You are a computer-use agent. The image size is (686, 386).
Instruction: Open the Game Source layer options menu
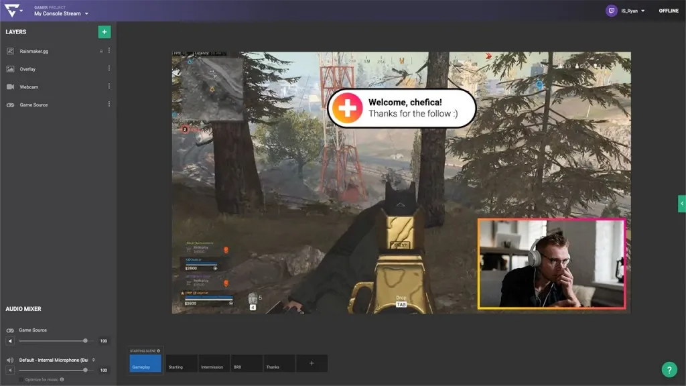109,105
